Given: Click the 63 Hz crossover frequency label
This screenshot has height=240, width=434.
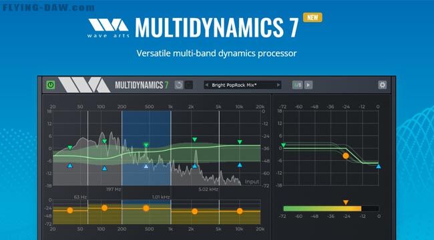Looking at the screenshot, I should tap(80, 197).
